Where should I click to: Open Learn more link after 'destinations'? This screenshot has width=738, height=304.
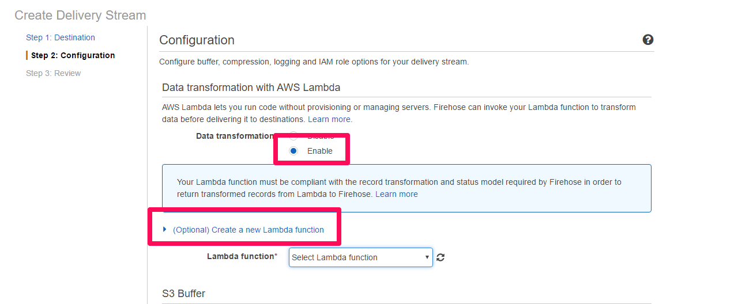(x=329, y=119)
